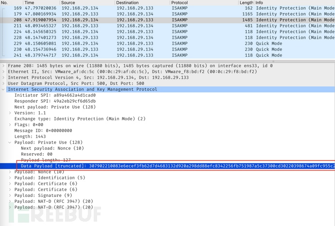Select Next payload: Private Use (128)
Screen dimensions: 335x226
click(x=55, y=107)
